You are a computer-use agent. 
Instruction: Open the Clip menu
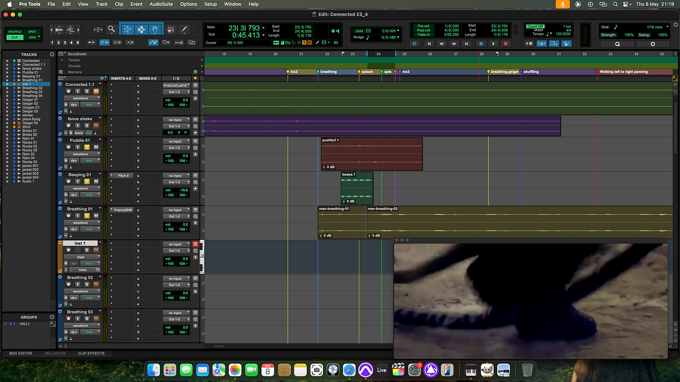(119, 4)
